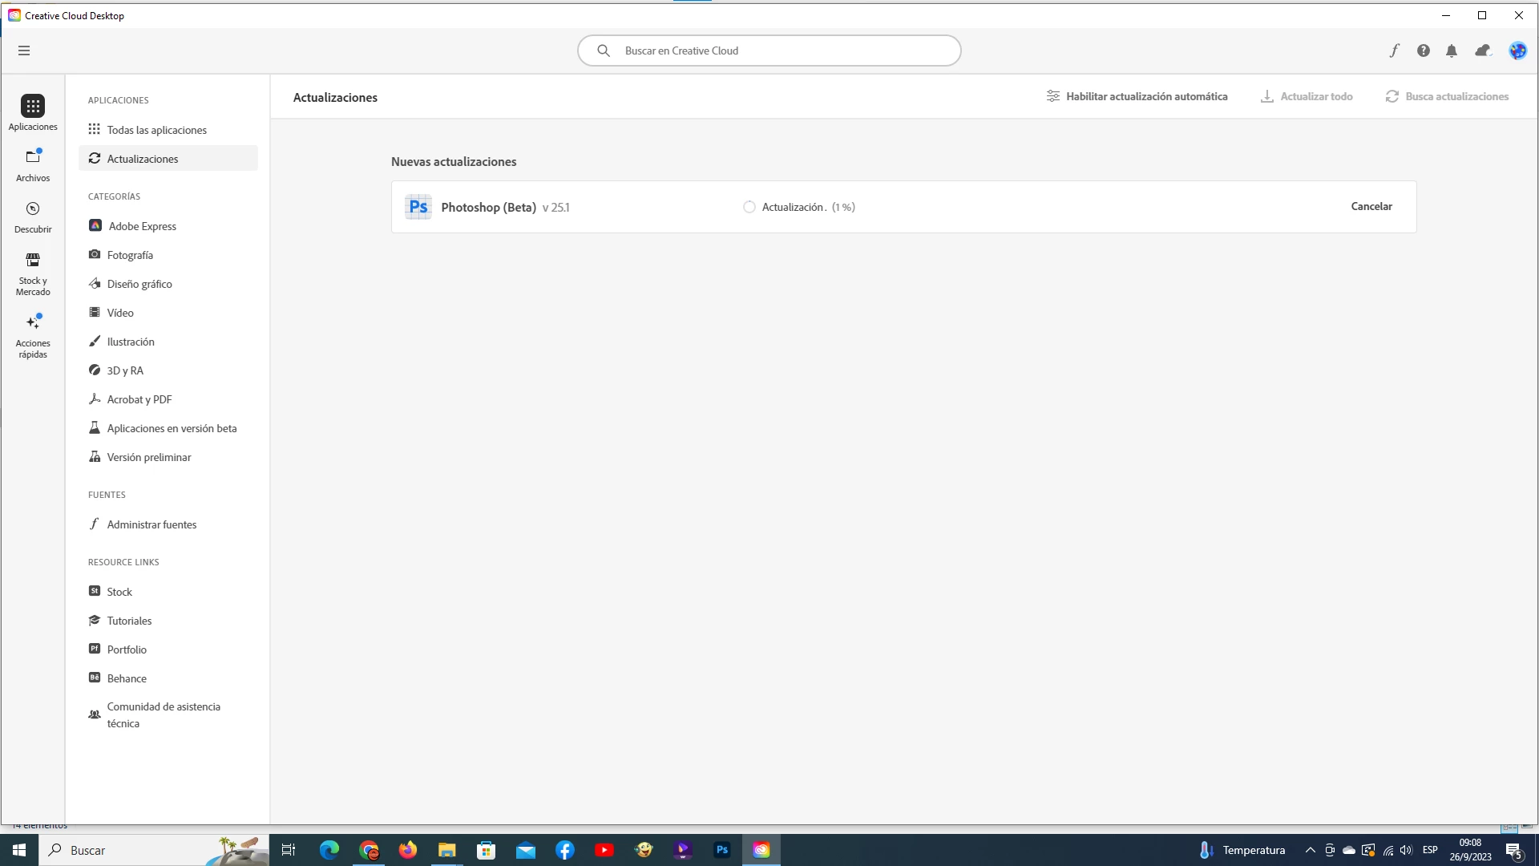The image size is (1539, 866).
Task: Open Administrar fuentes link
Action: [x=151, y=524]
